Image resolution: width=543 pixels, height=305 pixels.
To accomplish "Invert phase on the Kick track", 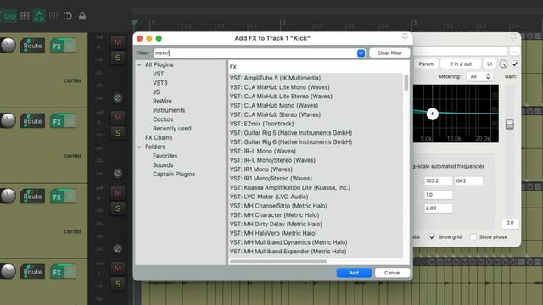I will tap(118, 98).
